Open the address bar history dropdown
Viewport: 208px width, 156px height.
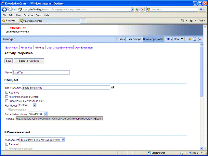click(x=132, y=9)
